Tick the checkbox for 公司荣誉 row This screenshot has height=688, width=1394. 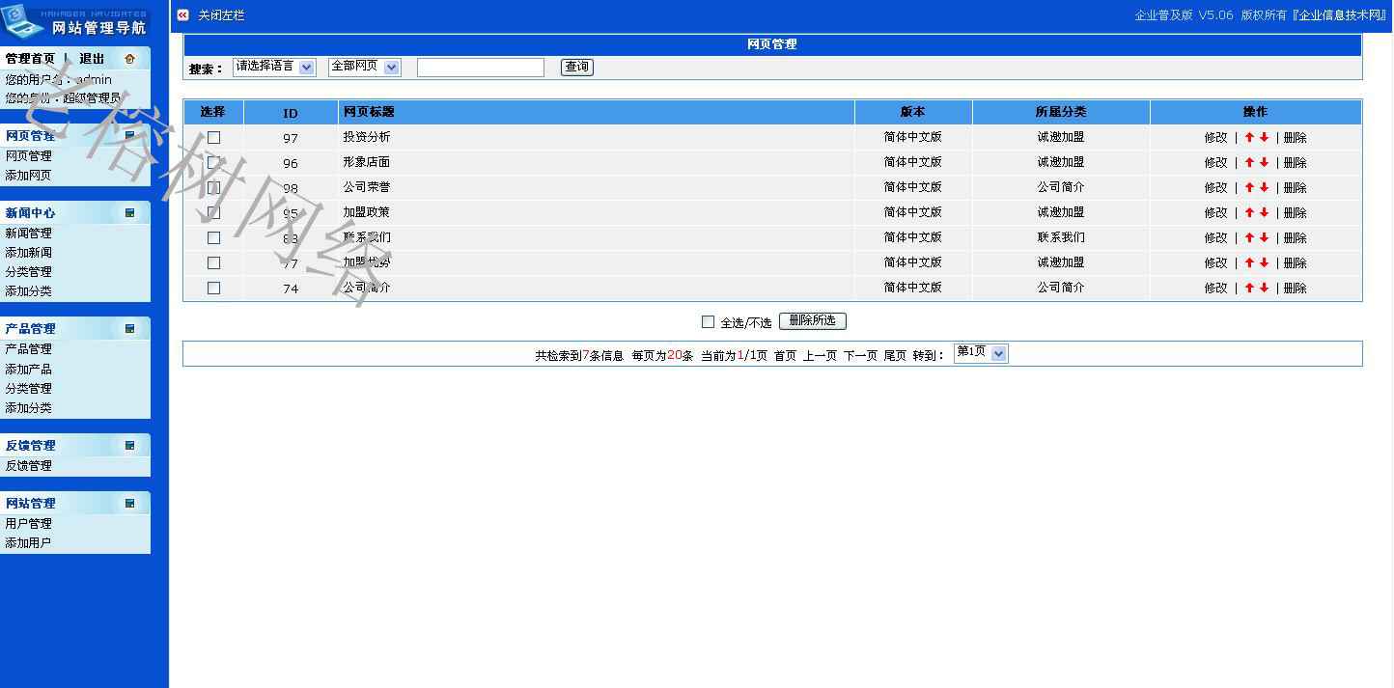[x=213, y=187]
